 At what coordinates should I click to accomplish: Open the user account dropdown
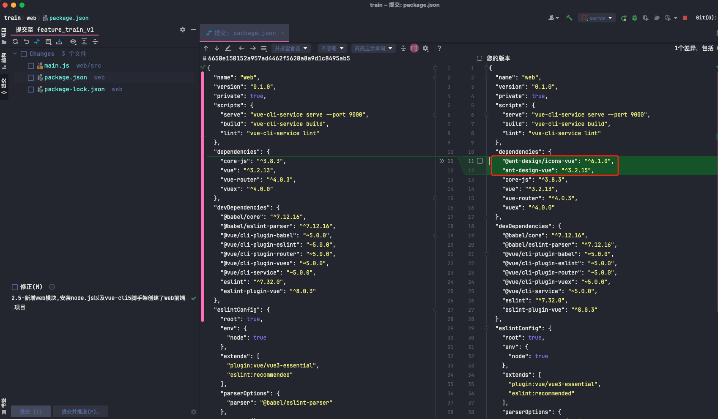(x=554, y=18)
